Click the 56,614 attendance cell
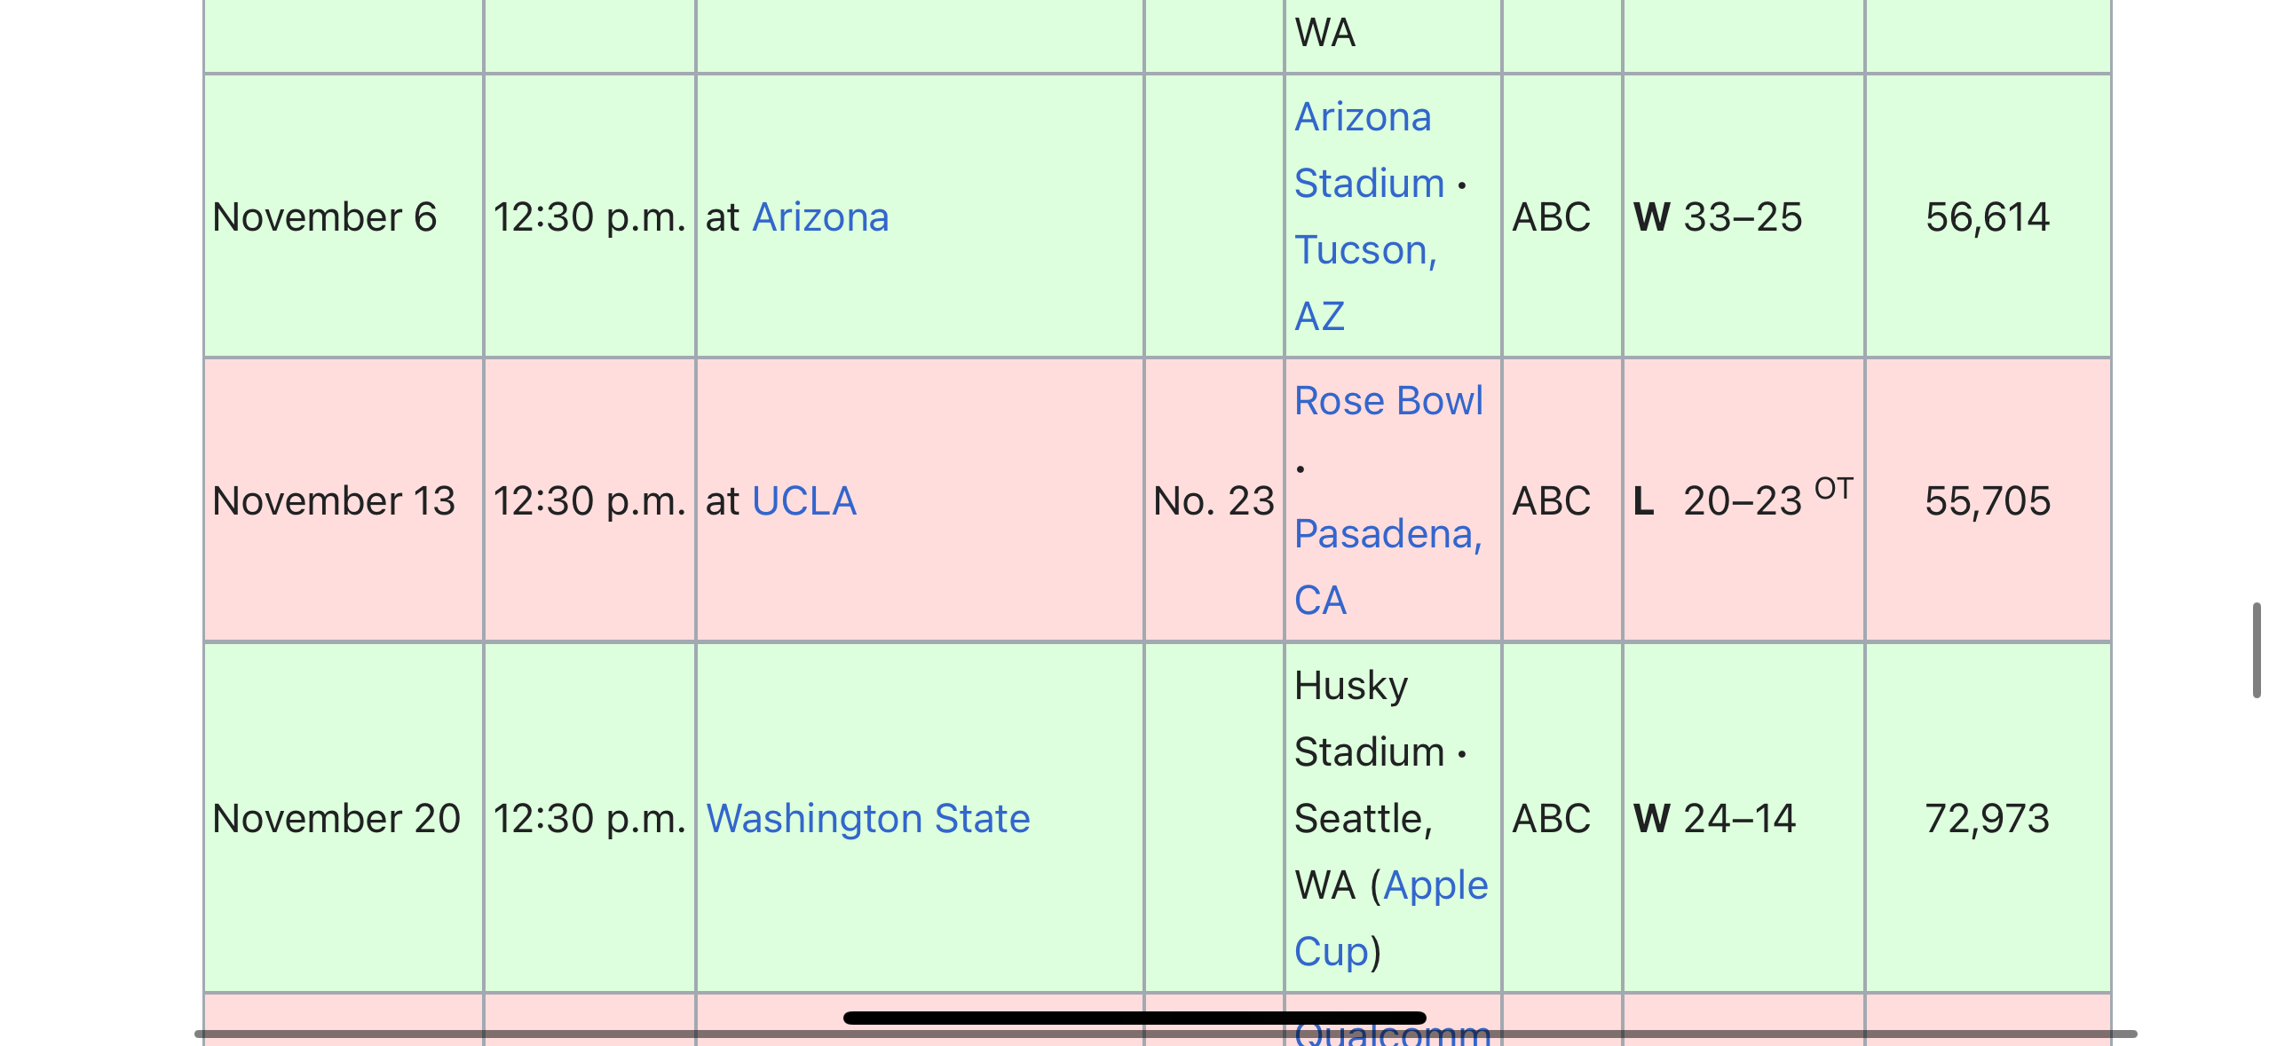 coord(1987,217)
